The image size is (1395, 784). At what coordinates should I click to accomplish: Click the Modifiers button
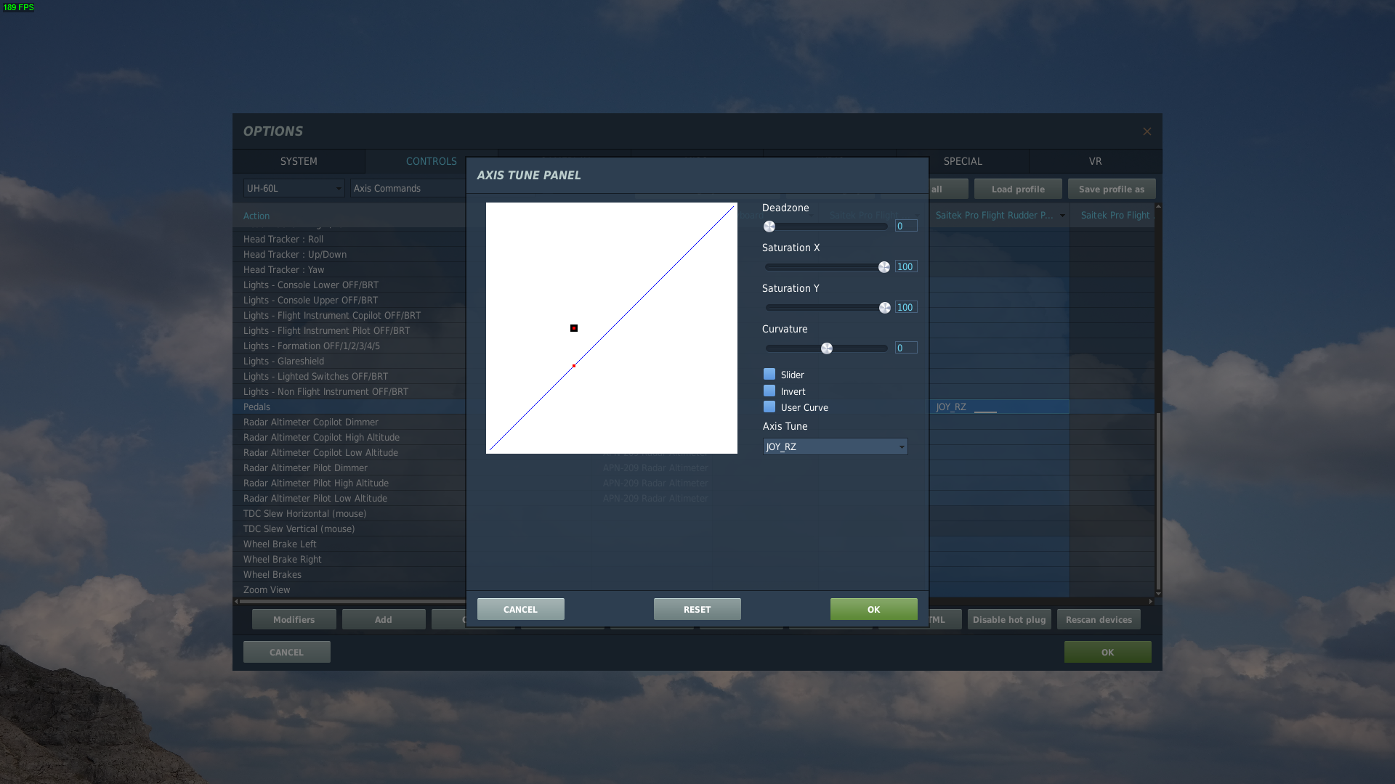pos(294,619)
